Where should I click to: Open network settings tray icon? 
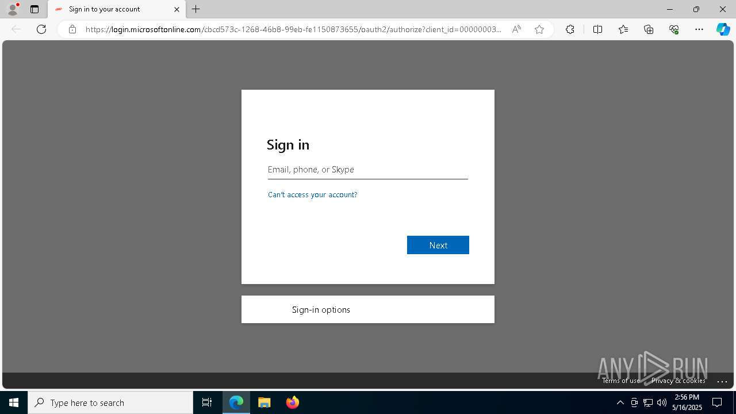(648, 402)
